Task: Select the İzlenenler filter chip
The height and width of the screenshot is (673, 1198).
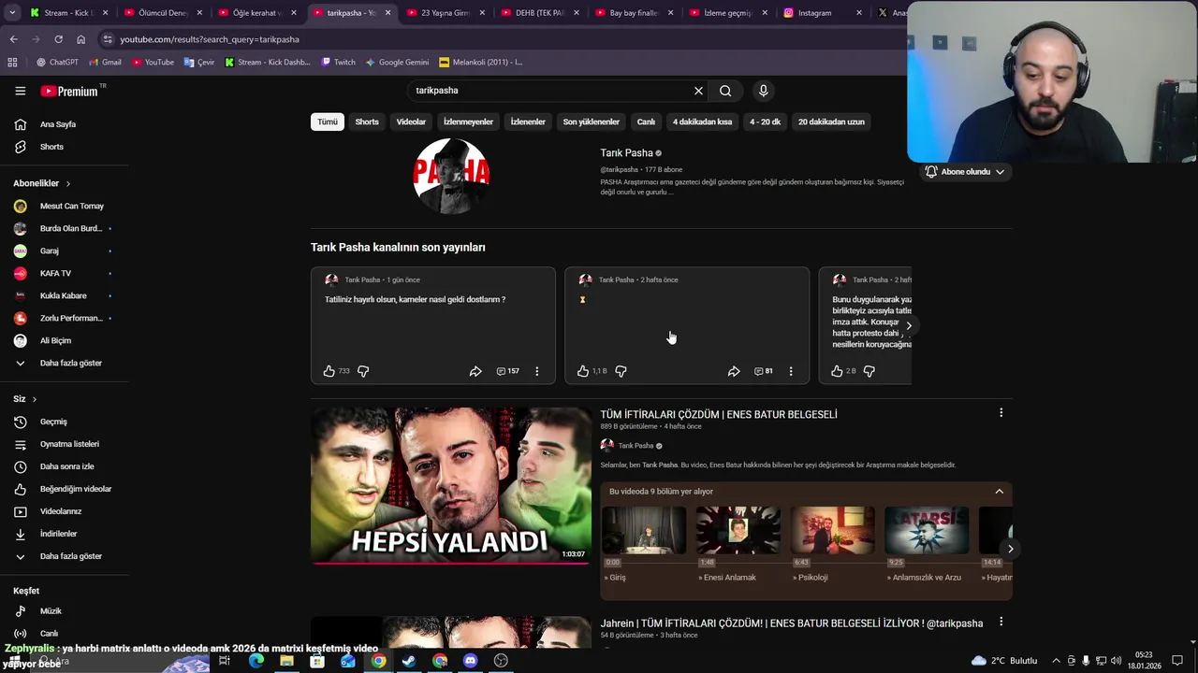Action: pos(528,122)
